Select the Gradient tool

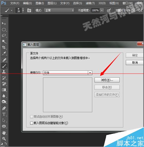4,90
